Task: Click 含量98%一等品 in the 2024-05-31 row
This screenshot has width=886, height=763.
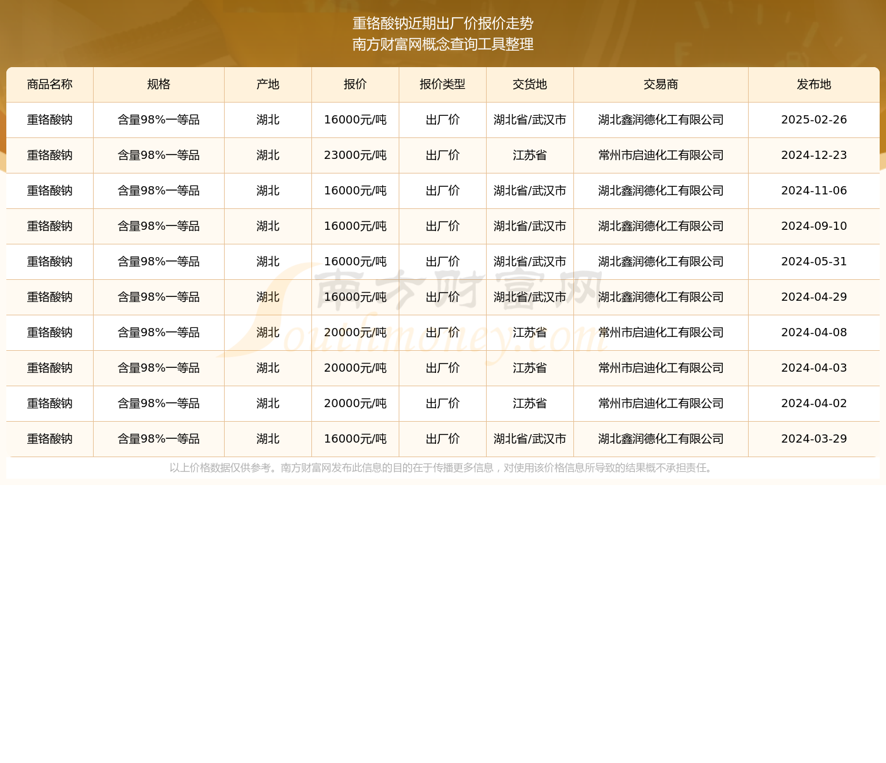Action: click(159, 262)
